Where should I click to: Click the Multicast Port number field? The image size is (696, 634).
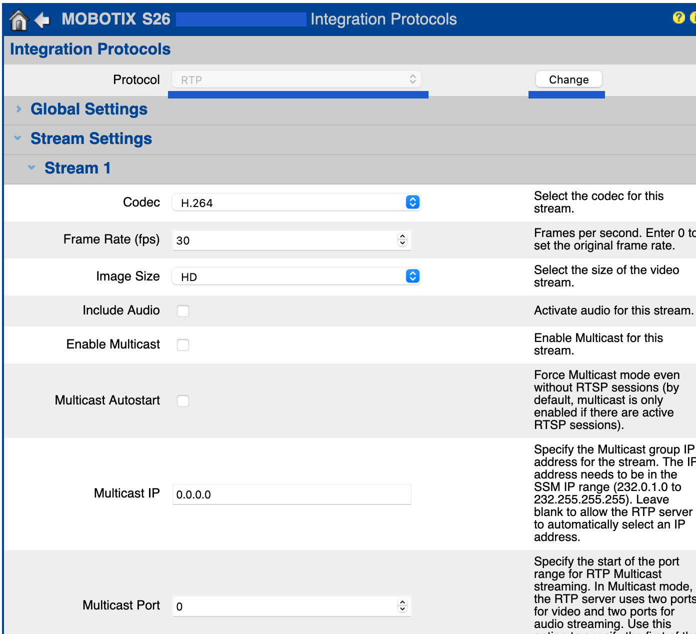284,606
